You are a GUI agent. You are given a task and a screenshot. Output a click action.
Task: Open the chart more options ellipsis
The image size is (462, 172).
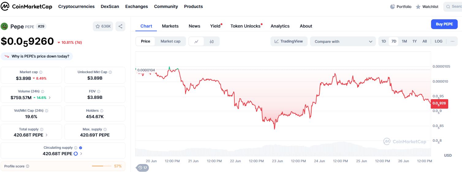coord(452,41)
